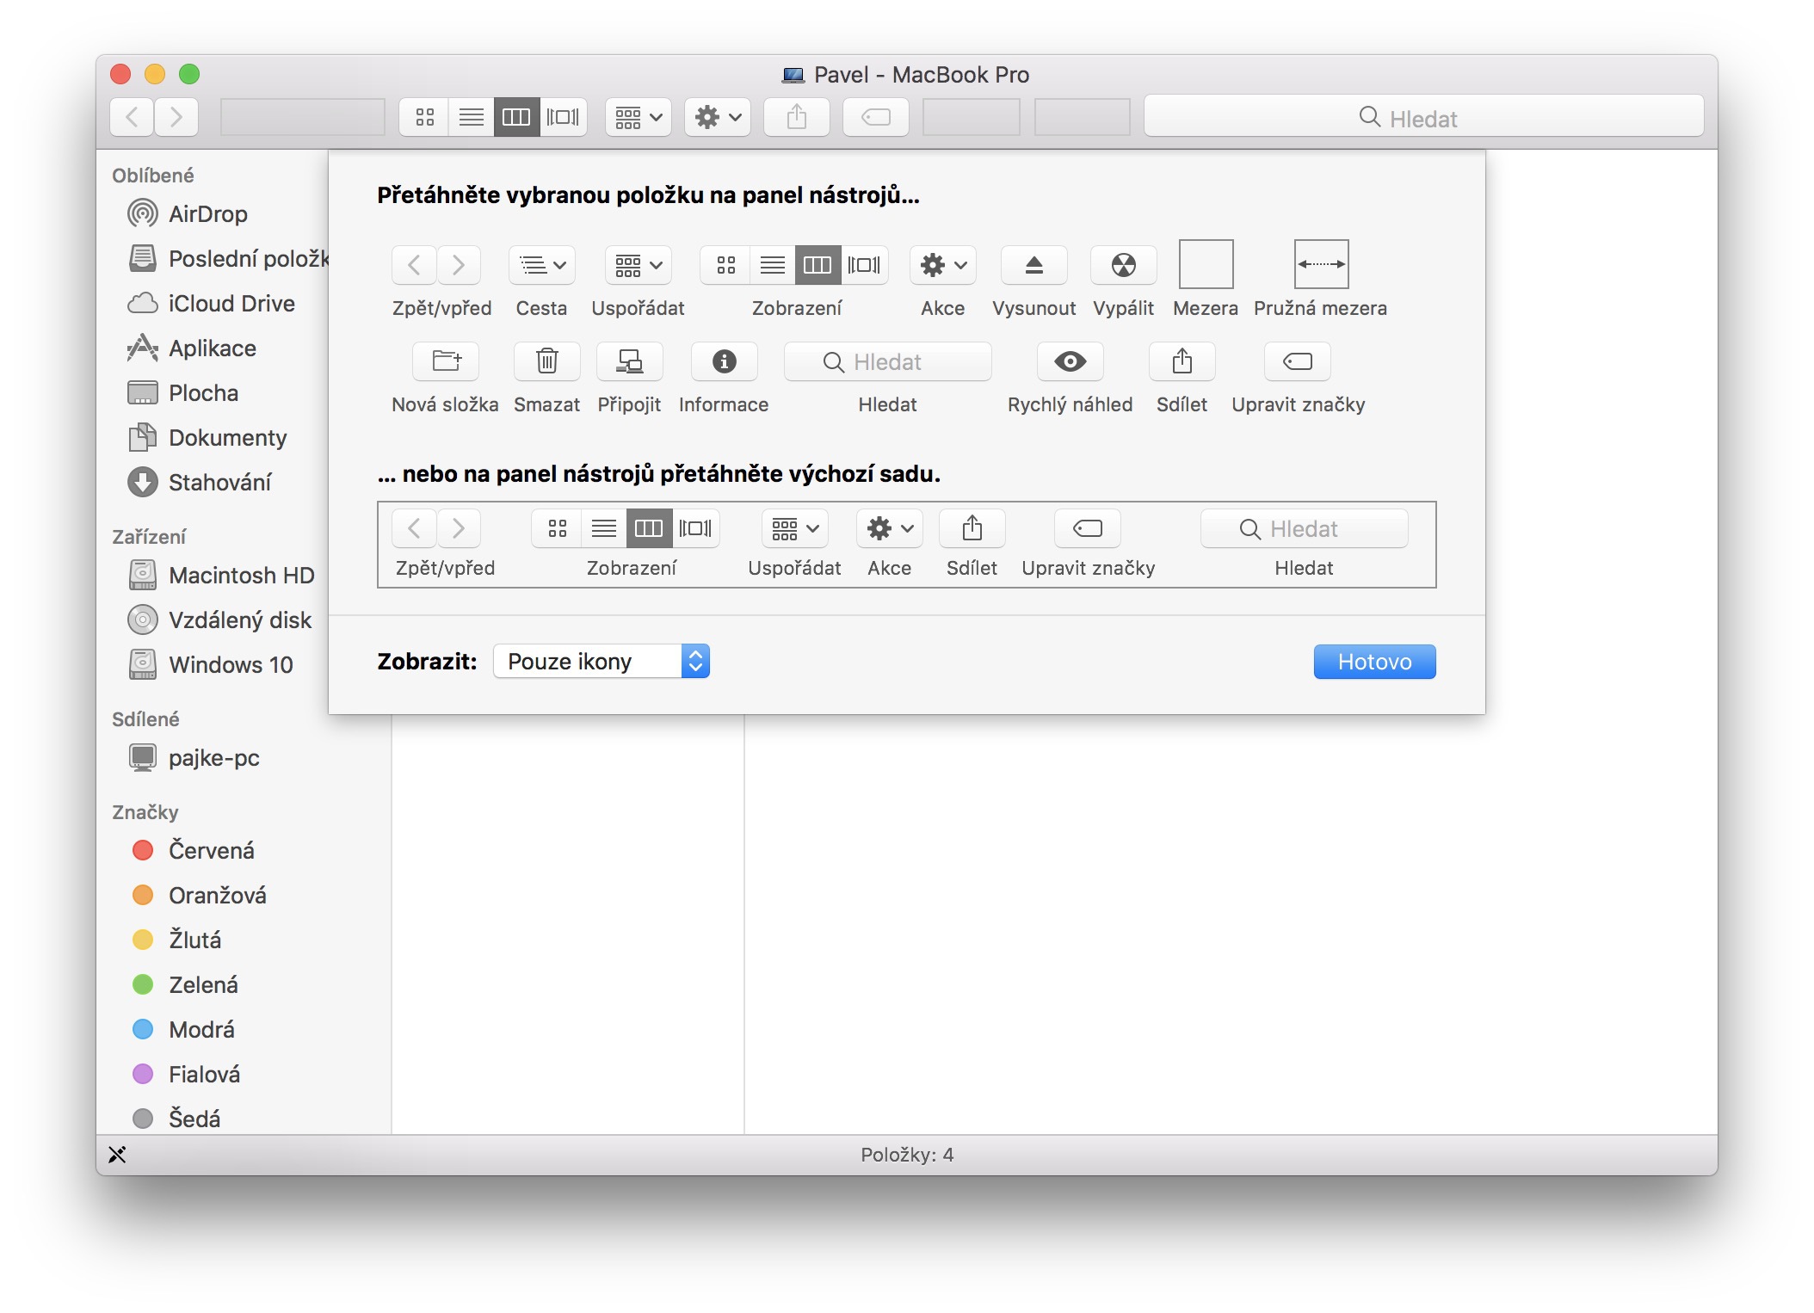1814x1313 pixels.
Task: Switch to Cover Flow view in window toolbar
Action: [564, 117]
